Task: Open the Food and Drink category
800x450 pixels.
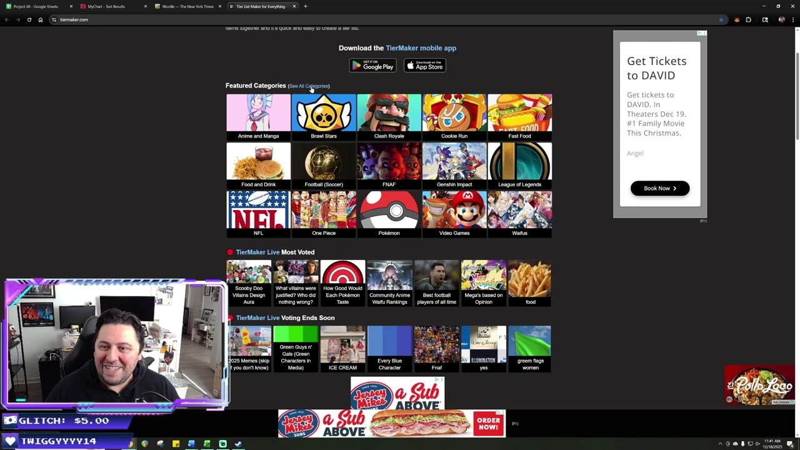Action: (258, 166)
